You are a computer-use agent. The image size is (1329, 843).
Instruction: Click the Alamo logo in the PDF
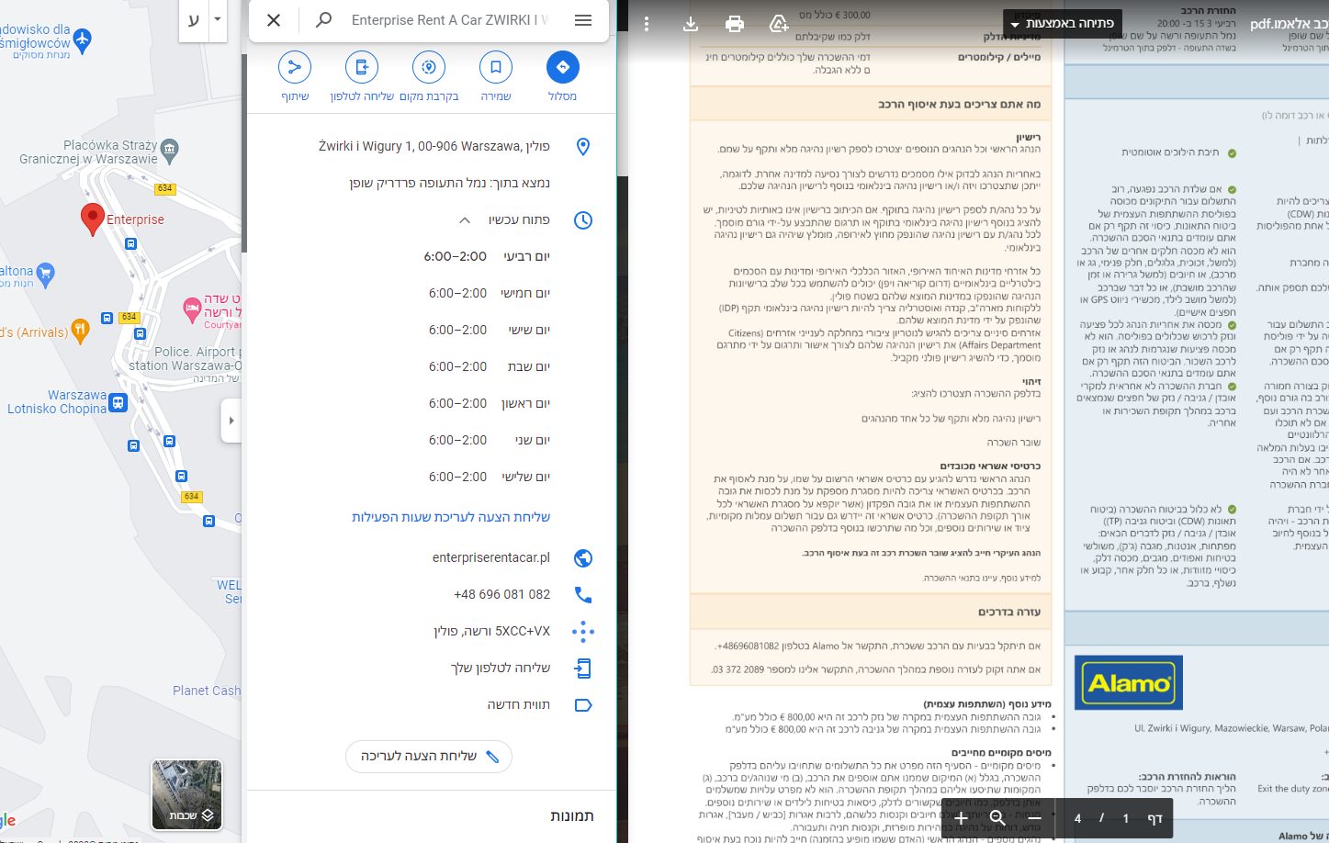(x=1129, y=683)
